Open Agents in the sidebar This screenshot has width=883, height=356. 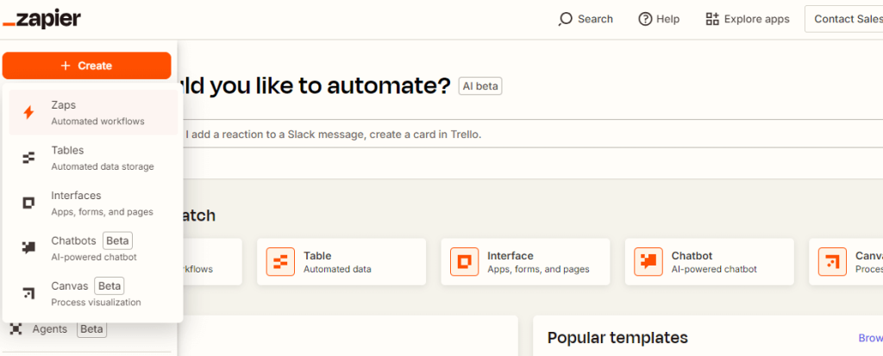[x=58, y=329]
